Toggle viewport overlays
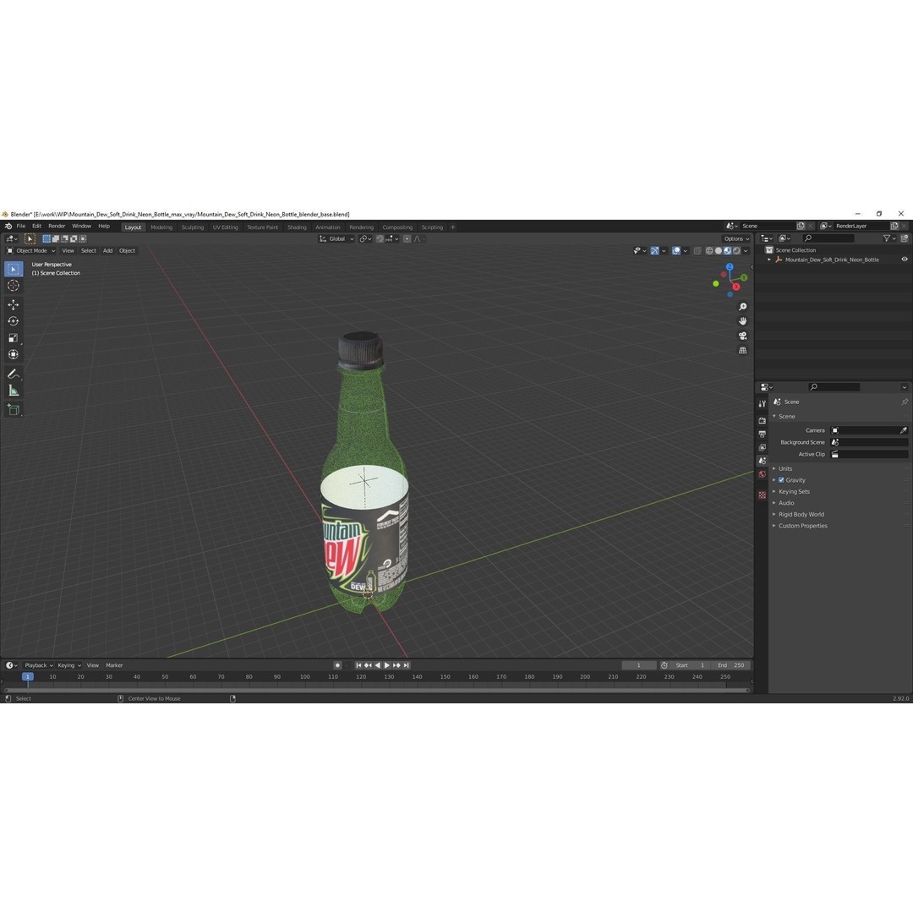 point(676,251)
